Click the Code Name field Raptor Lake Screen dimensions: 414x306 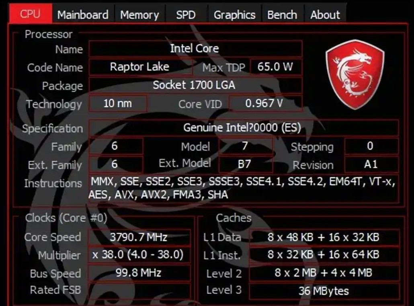coord(140,67)
